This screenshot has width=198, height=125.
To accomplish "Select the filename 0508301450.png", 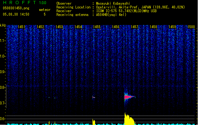I will (x=16, y=8).
